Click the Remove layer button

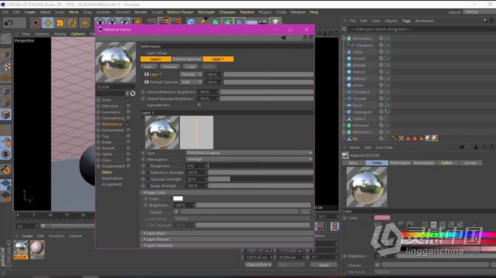[x=170, y=66]
